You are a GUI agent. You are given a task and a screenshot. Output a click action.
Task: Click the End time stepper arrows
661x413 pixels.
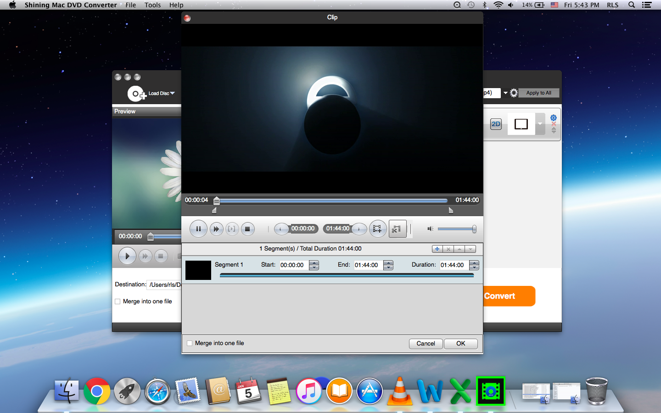pos(388,265)
